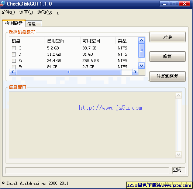Screen dimensions: 193x189
Task: Click the 只读 button
Action: click(x=168, y=37)
